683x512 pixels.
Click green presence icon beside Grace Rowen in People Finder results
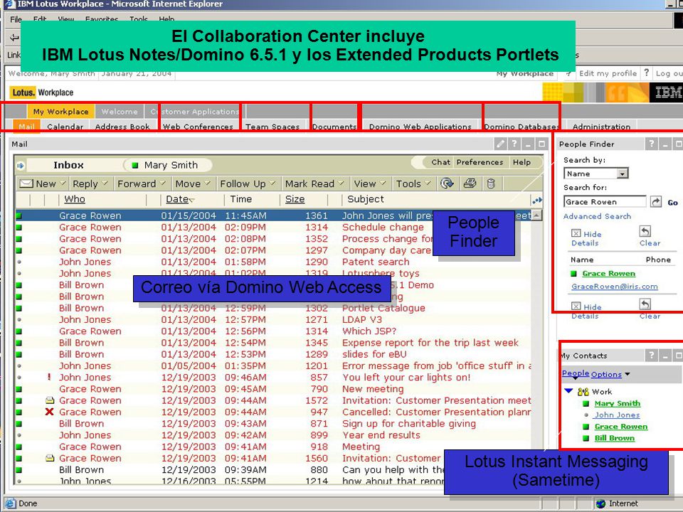click(573, 273)
